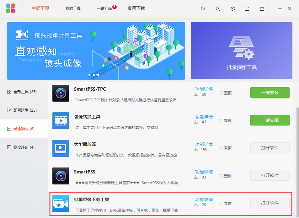The height and width of the screenshot is (218, 299).
Task: Select the red active carousel dot
Action: click(103, 75)
